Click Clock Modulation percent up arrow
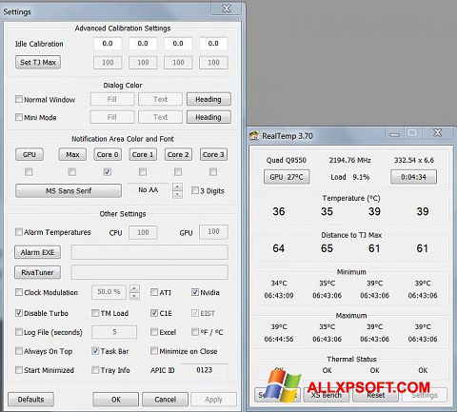The height and width of the screenshot is (412, 457). [134, 288]
